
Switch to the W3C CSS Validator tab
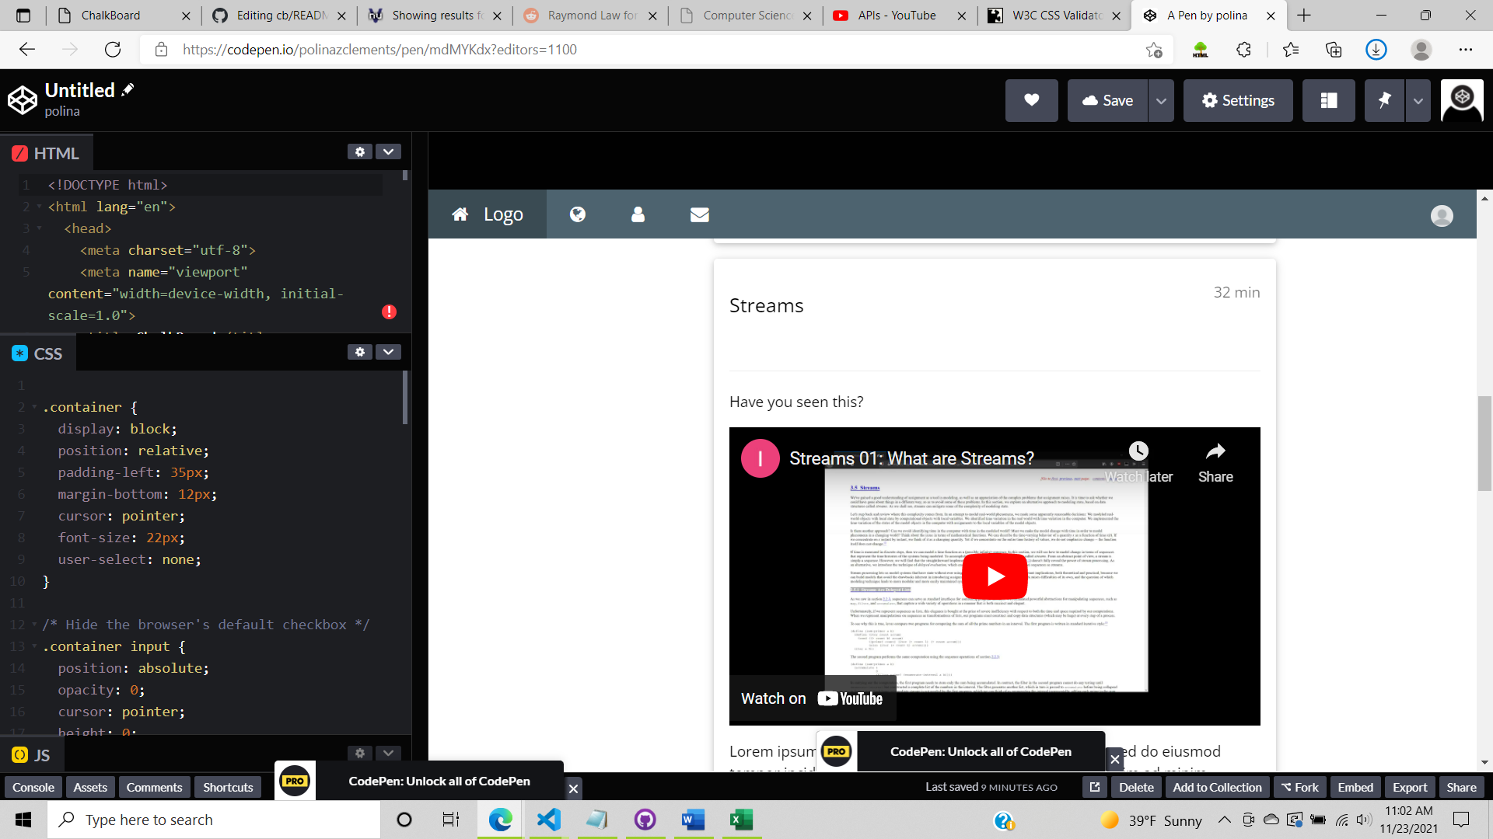1055,15
